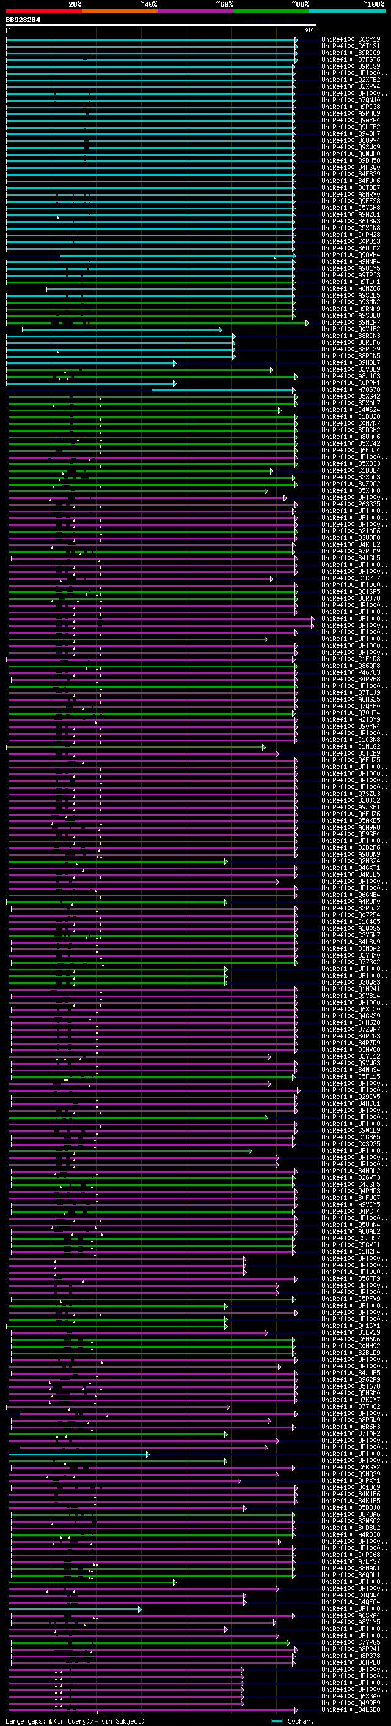The width and height of the screenshot is (391, 1726).
Task: Select label UniRef100_C1BQL4
Action: point(351,470)
